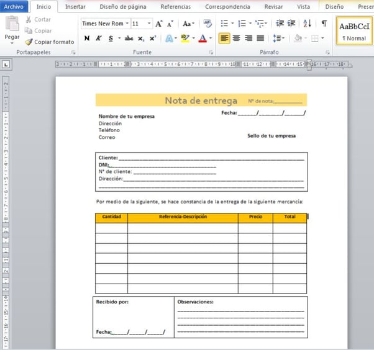
Task: Click the Pegar paste icon
Action: (x=12, y=24)
